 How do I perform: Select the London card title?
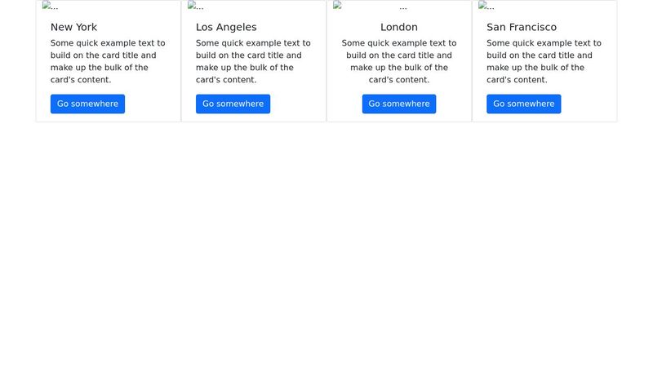coord(399,27)
